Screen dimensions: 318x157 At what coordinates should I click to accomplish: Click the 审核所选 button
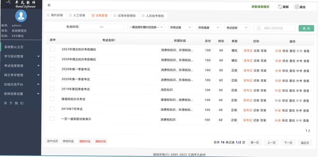point(68,141)
